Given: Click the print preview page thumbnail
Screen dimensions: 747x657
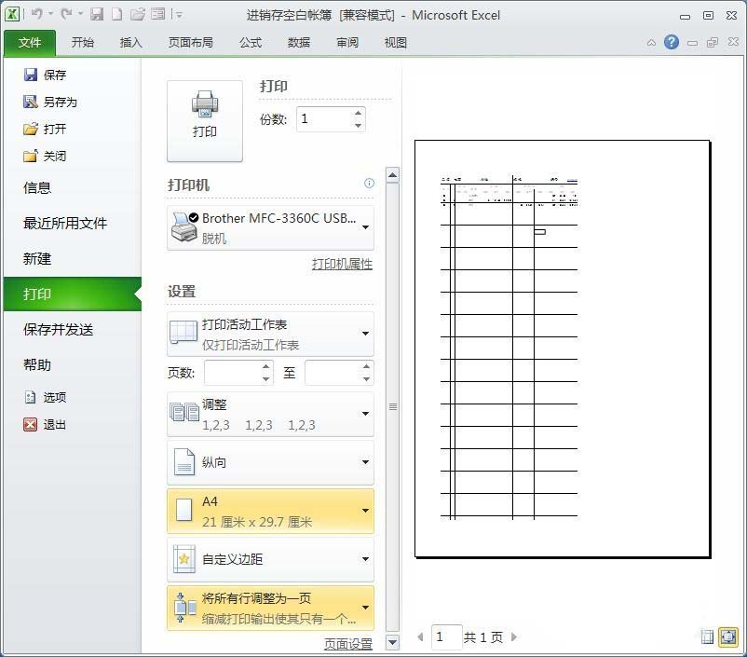Looking at the screenshot, I should tap(563, 349).
